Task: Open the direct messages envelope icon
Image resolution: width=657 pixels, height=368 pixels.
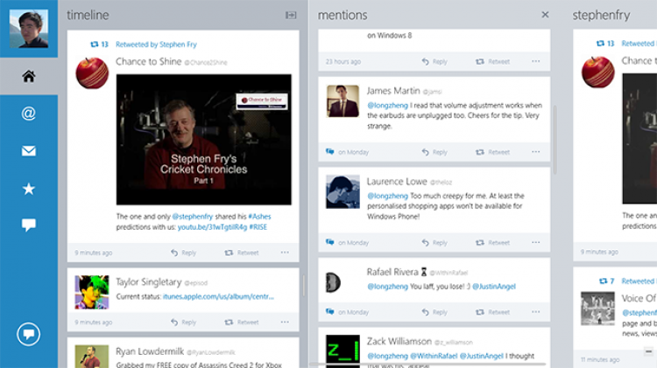Action: point(29,150)
